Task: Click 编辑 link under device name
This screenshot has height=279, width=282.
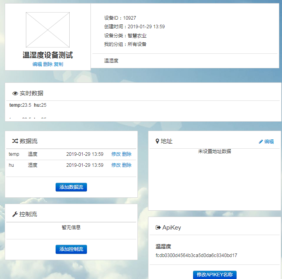Action: (37, 64)
